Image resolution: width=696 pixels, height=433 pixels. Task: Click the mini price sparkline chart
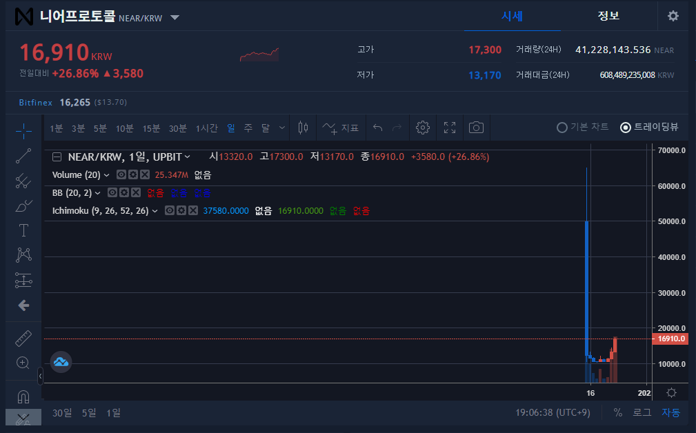(259, 54)
